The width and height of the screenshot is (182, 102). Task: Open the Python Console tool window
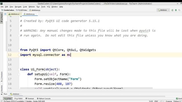tap(44, 99)
